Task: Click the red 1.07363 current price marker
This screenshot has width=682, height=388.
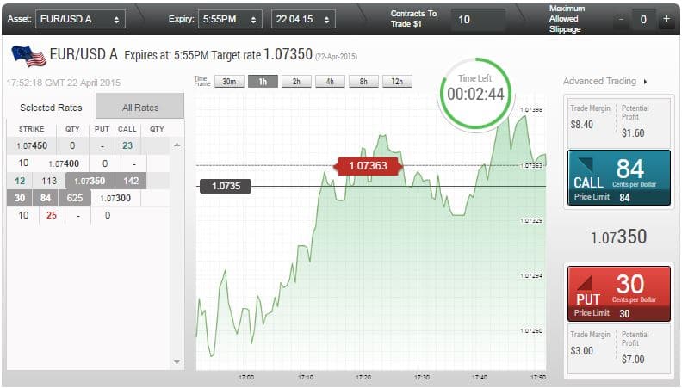Action: (367, 165)
